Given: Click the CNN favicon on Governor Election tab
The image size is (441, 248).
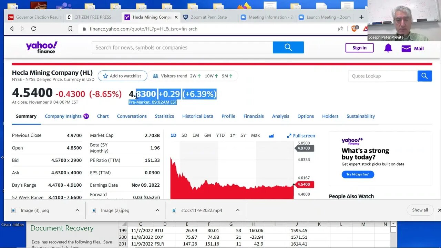Looking at the screenshot, I should (11, 17).
